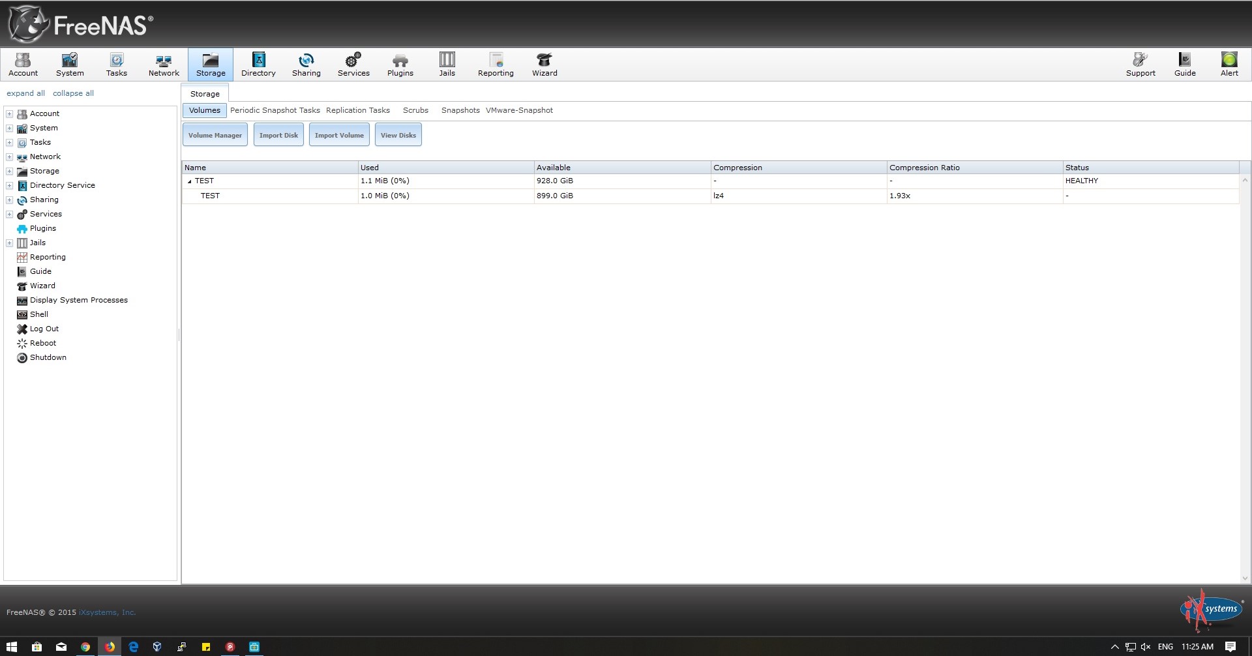1252x656 pixels.
Task: Click the View Disks button
Action: tap(398, 135)
